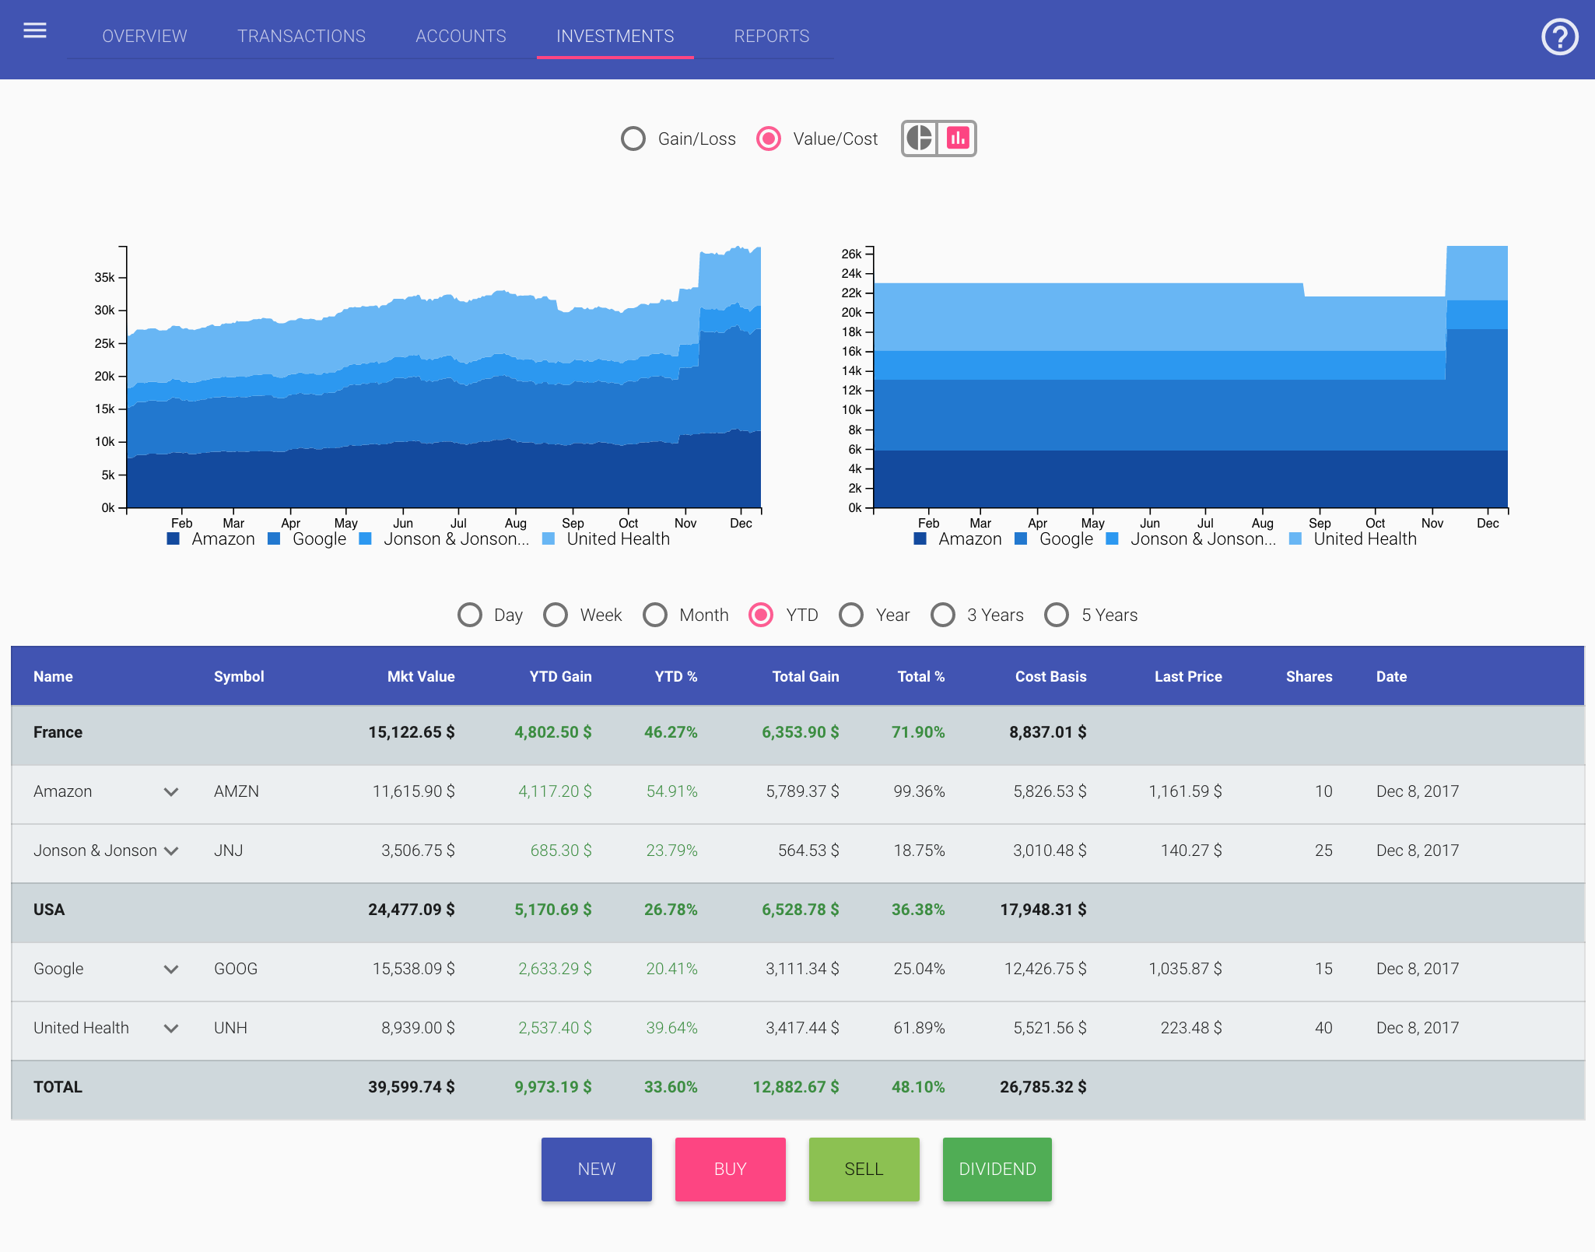The image size is (1595, 1252).
Task: Expand the Amazon row details
Action: 171,791
